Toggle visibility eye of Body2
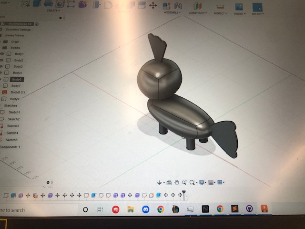This screenshot has height=229, width=305. [1, 60]
